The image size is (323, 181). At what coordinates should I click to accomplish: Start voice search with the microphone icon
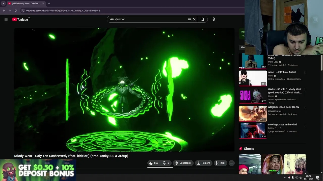pos(214,19)
